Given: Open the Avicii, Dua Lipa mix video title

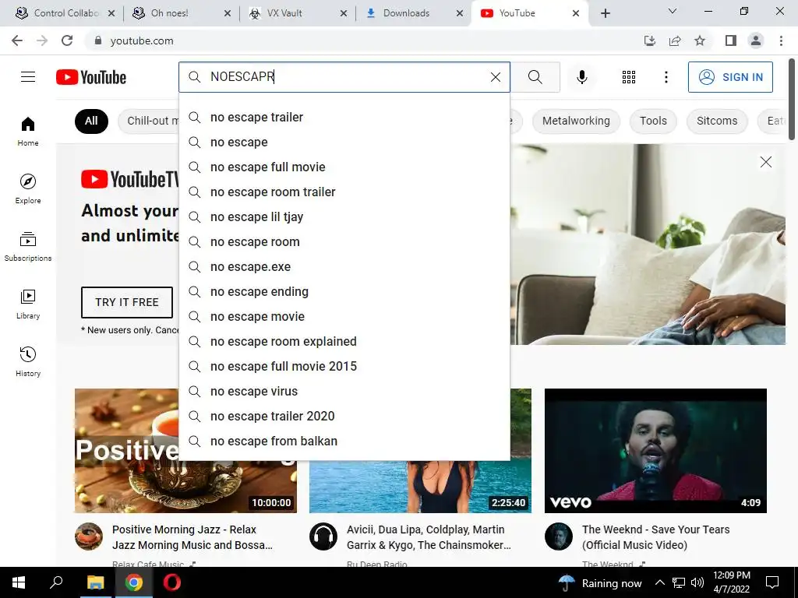Looking at the screenshot, I should tap(429, 537).
